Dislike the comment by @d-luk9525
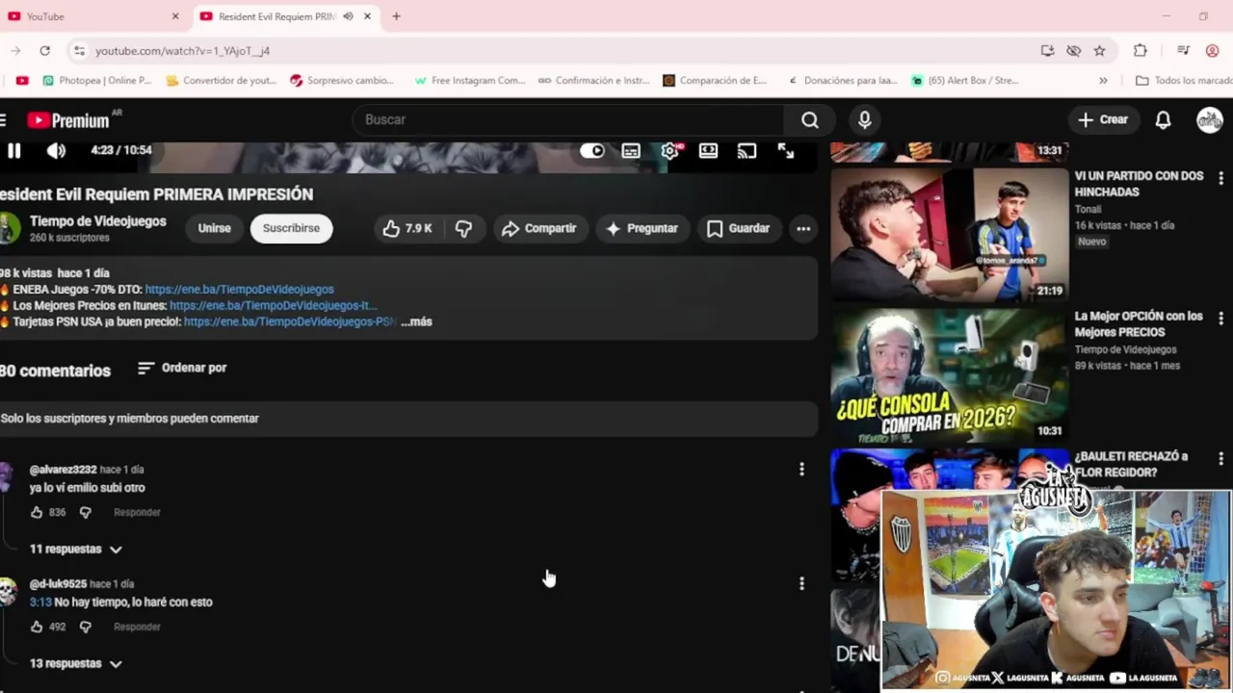The height and width of the screenshot is (693, 1233). (85, 627)
